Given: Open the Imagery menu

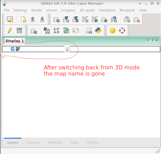Looking at the screenshot, I should (x=68, y=10).
